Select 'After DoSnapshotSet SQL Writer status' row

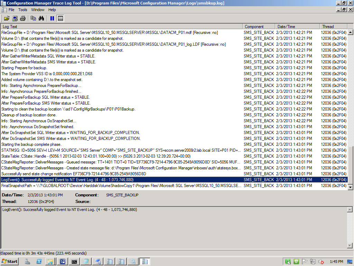(x=174, y=133)
